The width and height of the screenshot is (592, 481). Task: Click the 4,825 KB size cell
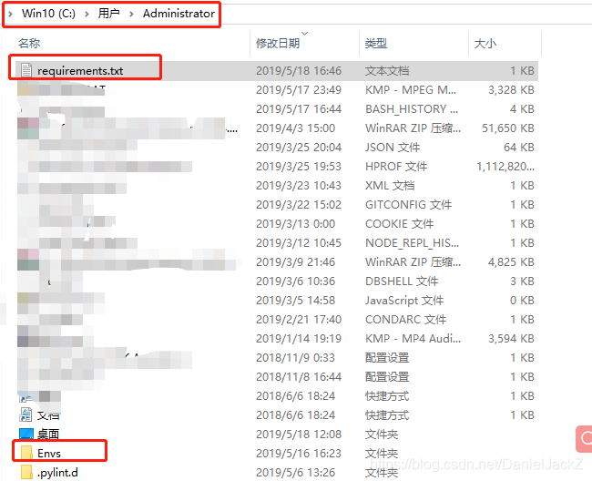click(511, 262)
